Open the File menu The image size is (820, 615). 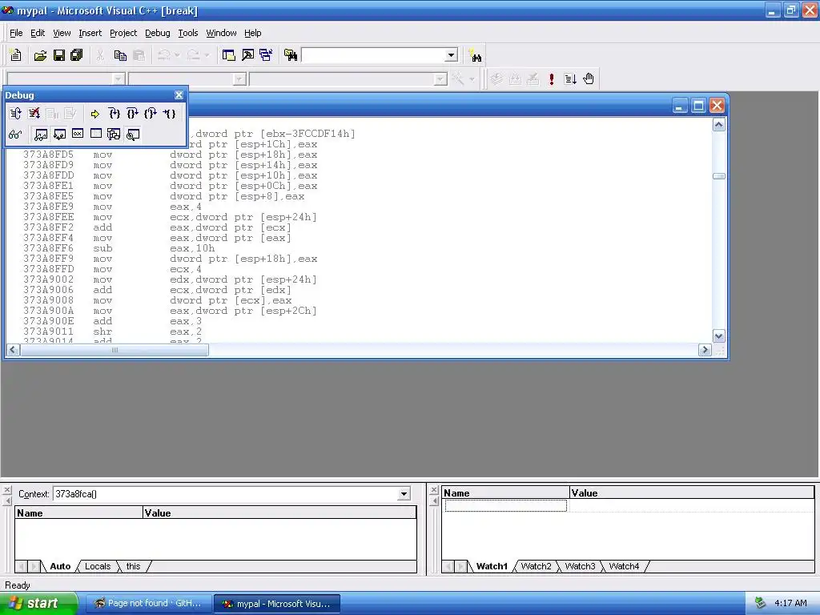[x=16, y=33]
